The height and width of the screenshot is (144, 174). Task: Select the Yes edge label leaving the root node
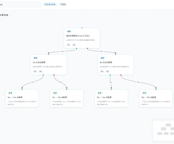tap(62, 51)
